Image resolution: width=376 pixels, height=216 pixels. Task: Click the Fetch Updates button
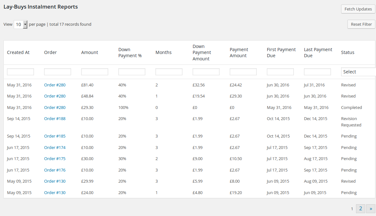coord(358,9)
